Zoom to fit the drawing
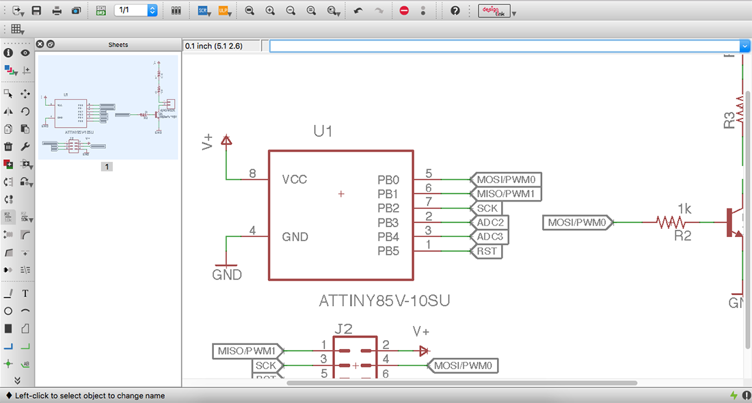Viewport: 752px width, 403px height. point(250,10)
